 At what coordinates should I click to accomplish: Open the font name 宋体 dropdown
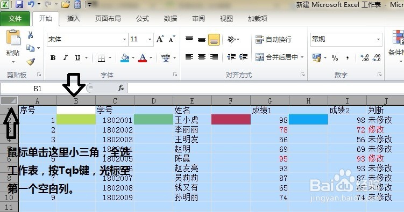124,39
